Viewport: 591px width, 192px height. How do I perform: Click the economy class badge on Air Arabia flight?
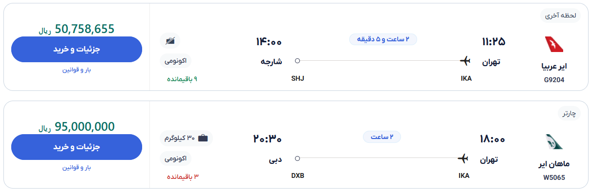click(x=176, y=61)
